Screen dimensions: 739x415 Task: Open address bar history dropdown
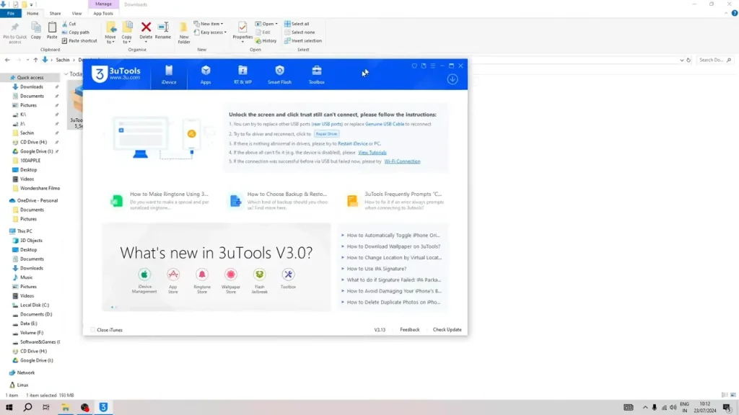point(681,61)
